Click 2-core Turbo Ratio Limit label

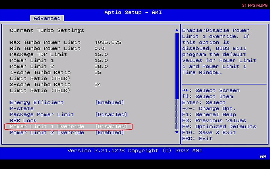click(x=40, y=87)
